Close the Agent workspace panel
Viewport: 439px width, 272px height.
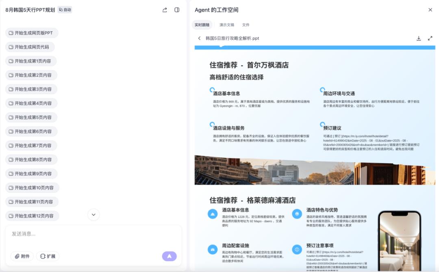[x=430, y=10]
